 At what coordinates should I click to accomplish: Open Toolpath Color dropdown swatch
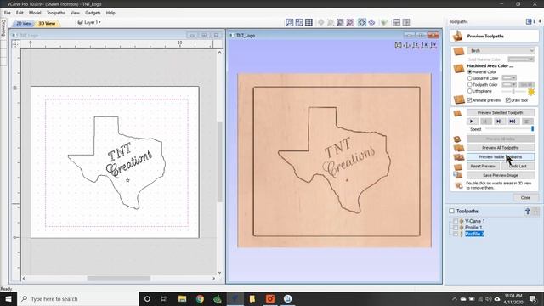click(x=509, y=84)
